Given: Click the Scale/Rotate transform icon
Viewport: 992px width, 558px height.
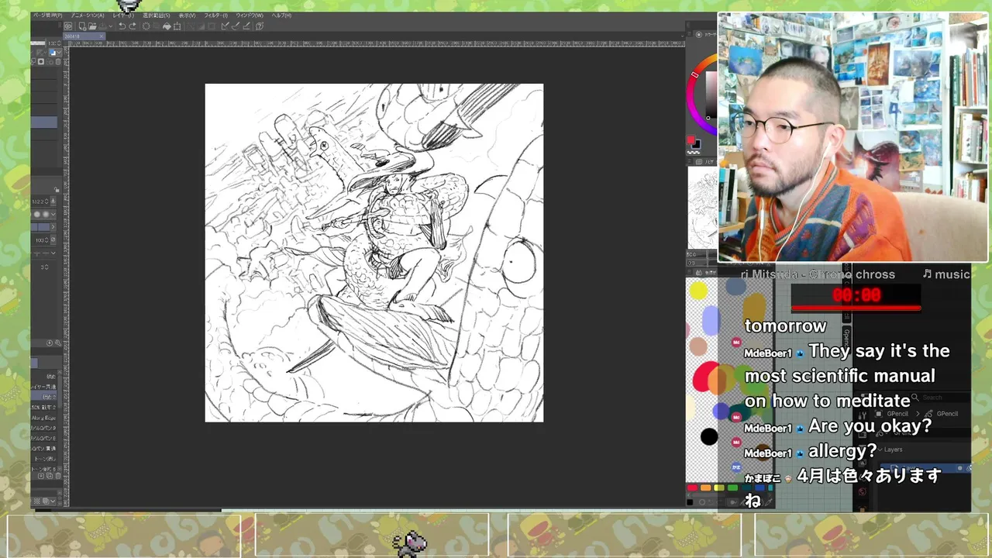Looking at the screenshot, I should [x=177, y=26].
